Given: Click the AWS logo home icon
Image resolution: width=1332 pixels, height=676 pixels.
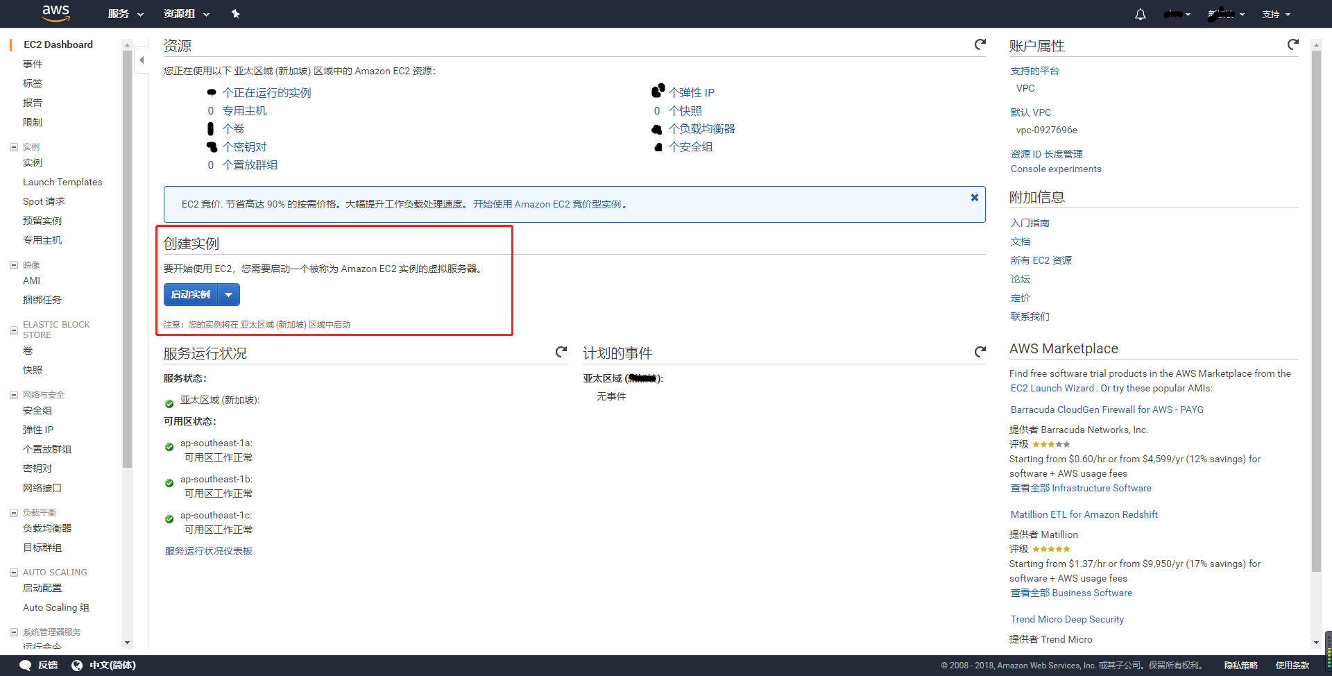Looking at the screenshot, I should point(55,13).
